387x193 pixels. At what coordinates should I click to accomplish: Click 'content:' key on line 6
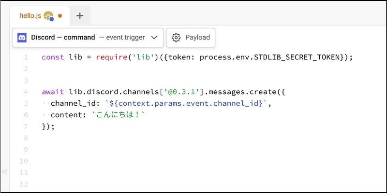[69, 115]
